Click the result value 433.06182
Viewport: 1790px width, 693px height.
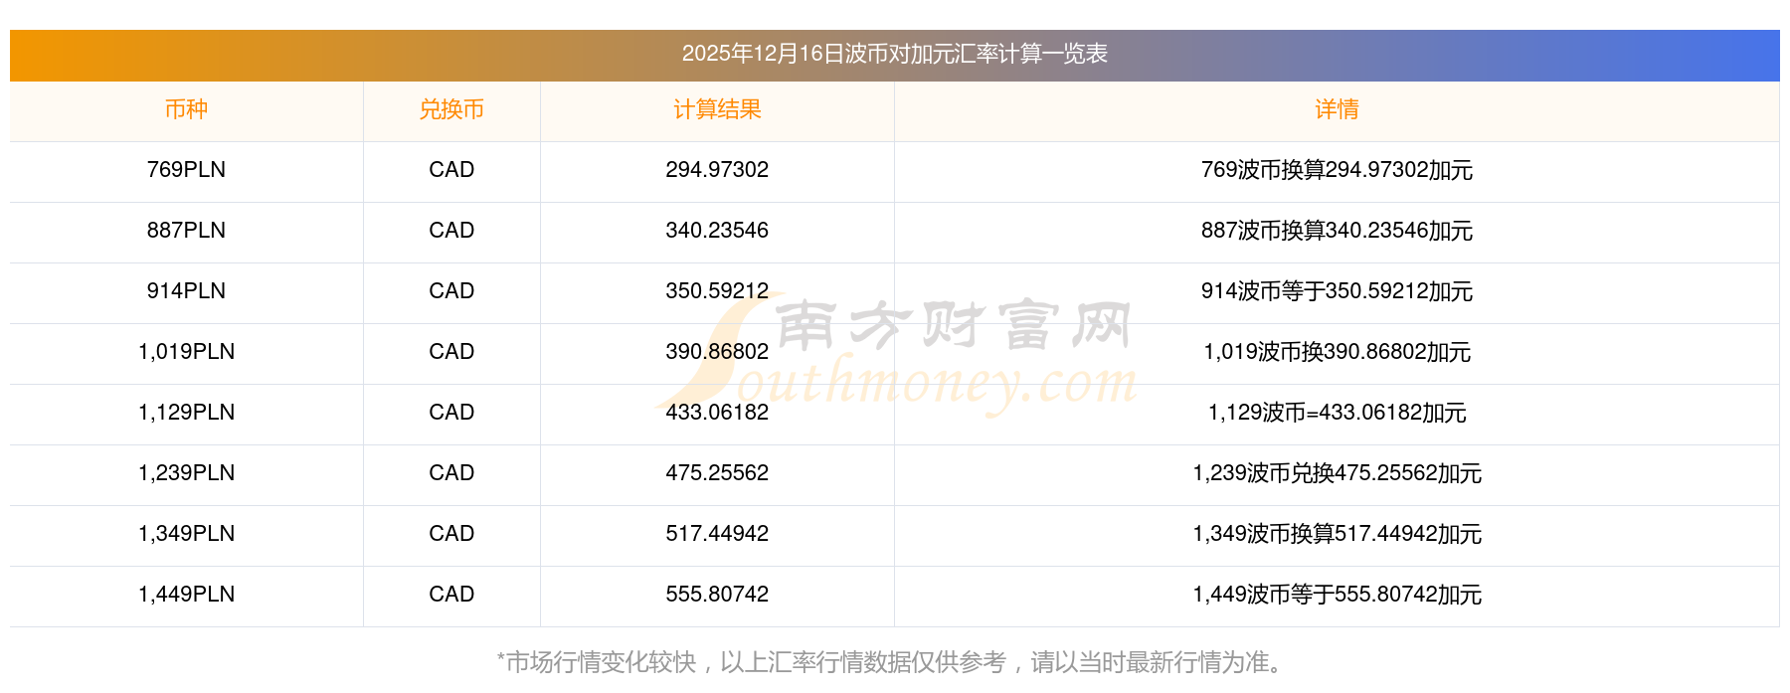(x=717, y=413)
